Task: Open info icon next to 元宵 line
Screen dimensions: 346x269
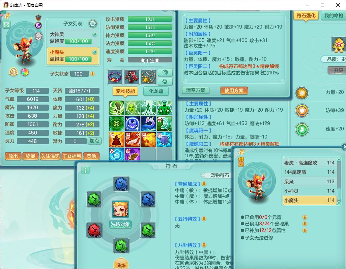Action: tap(305, 217)
